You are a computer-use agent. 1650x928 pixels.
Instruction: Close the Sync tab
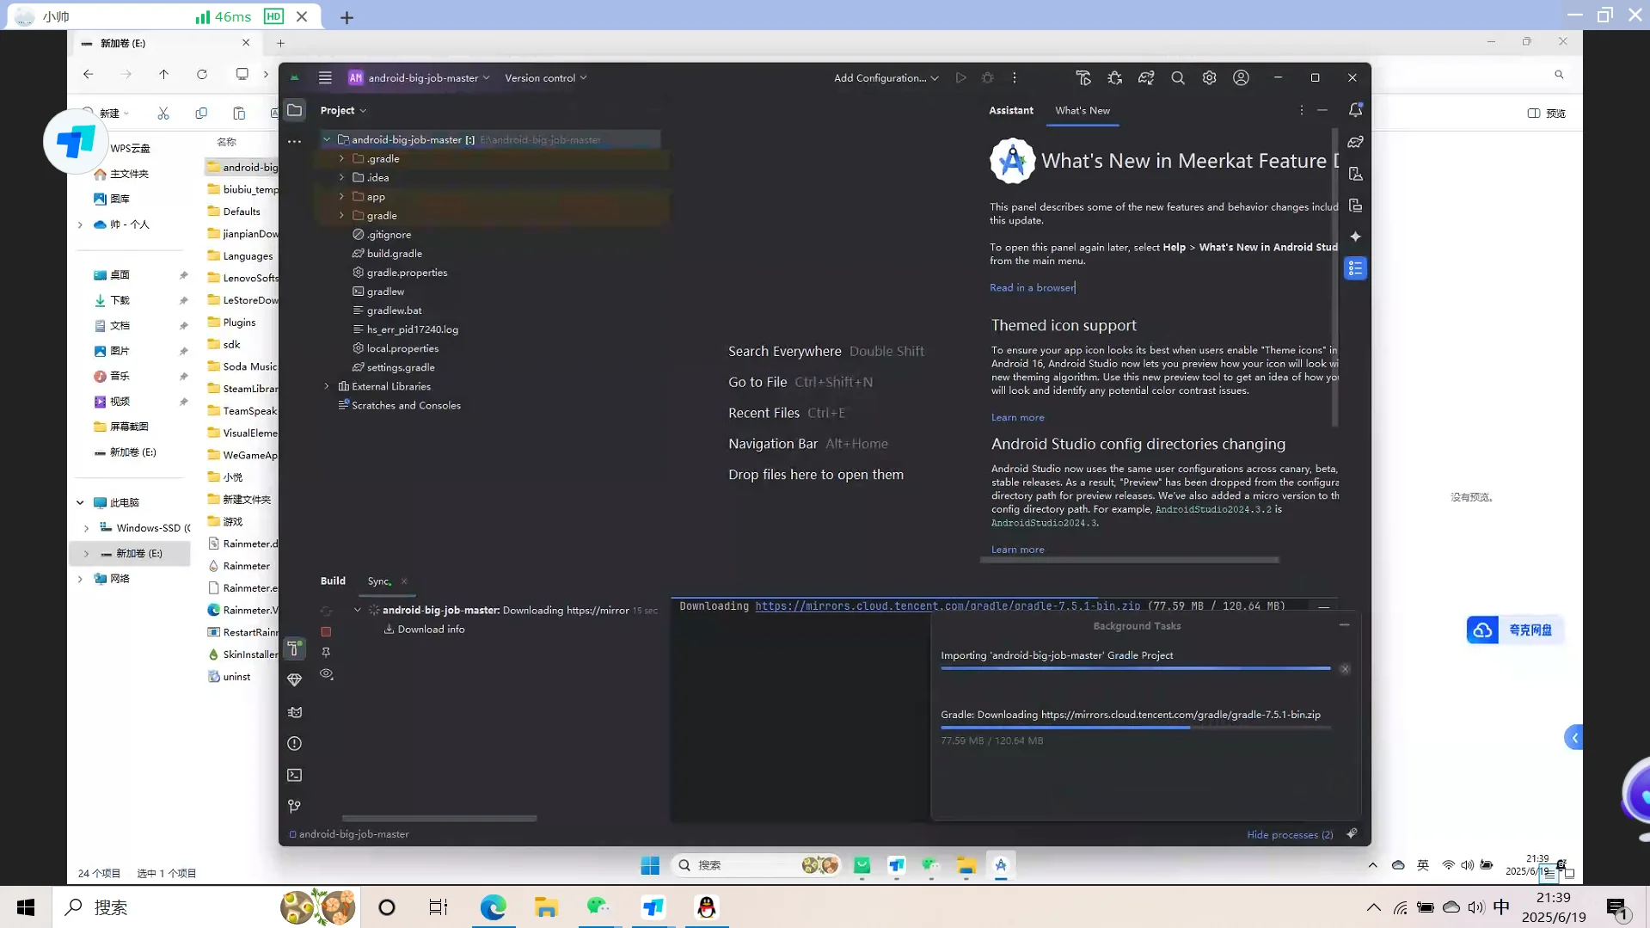[404, 581]
